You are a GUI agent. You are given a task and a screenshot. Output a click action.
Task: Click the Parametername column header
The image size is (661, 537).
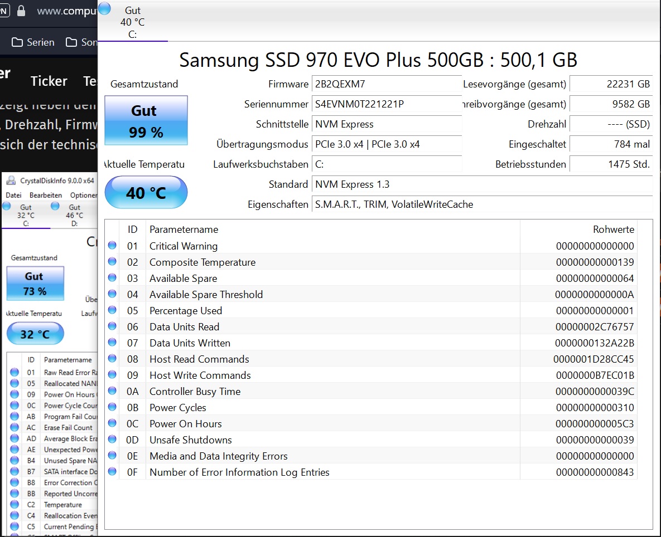click(x=332, y=230)
